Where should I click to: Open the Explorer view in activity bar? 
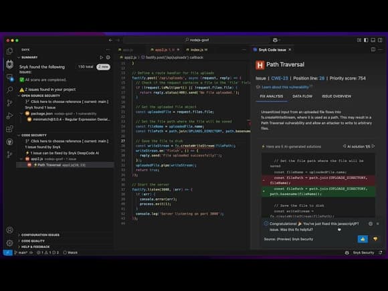(9, 51)
